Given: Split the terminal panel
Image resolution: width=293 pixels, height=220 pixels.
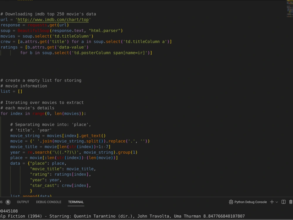Looking at the screenshot, I should point(283,202).
